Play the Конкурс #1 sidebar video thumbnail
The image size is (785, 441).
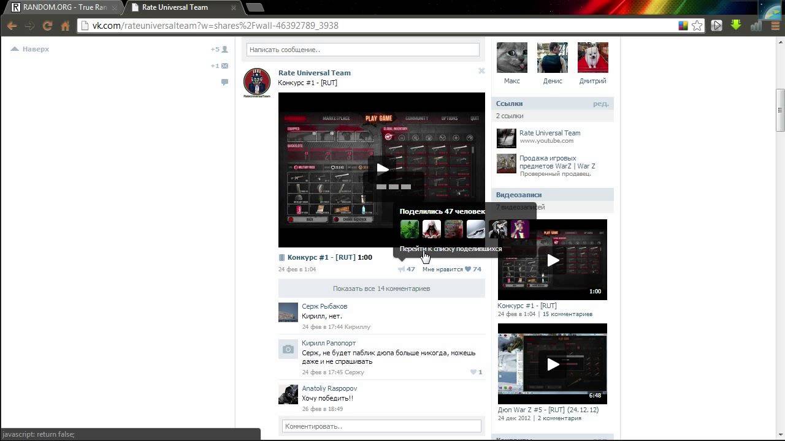553,260
